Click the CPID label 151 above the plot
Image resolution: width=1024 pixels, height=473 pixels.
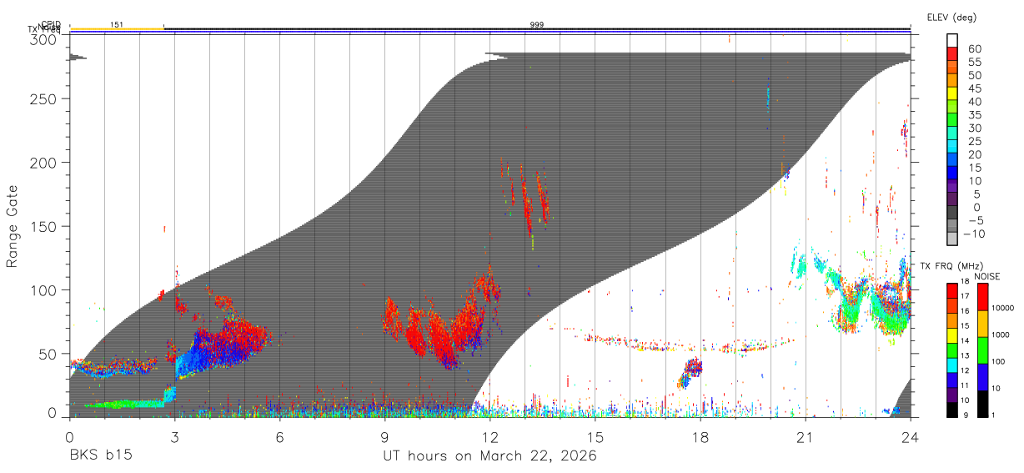tap(117, 25)
